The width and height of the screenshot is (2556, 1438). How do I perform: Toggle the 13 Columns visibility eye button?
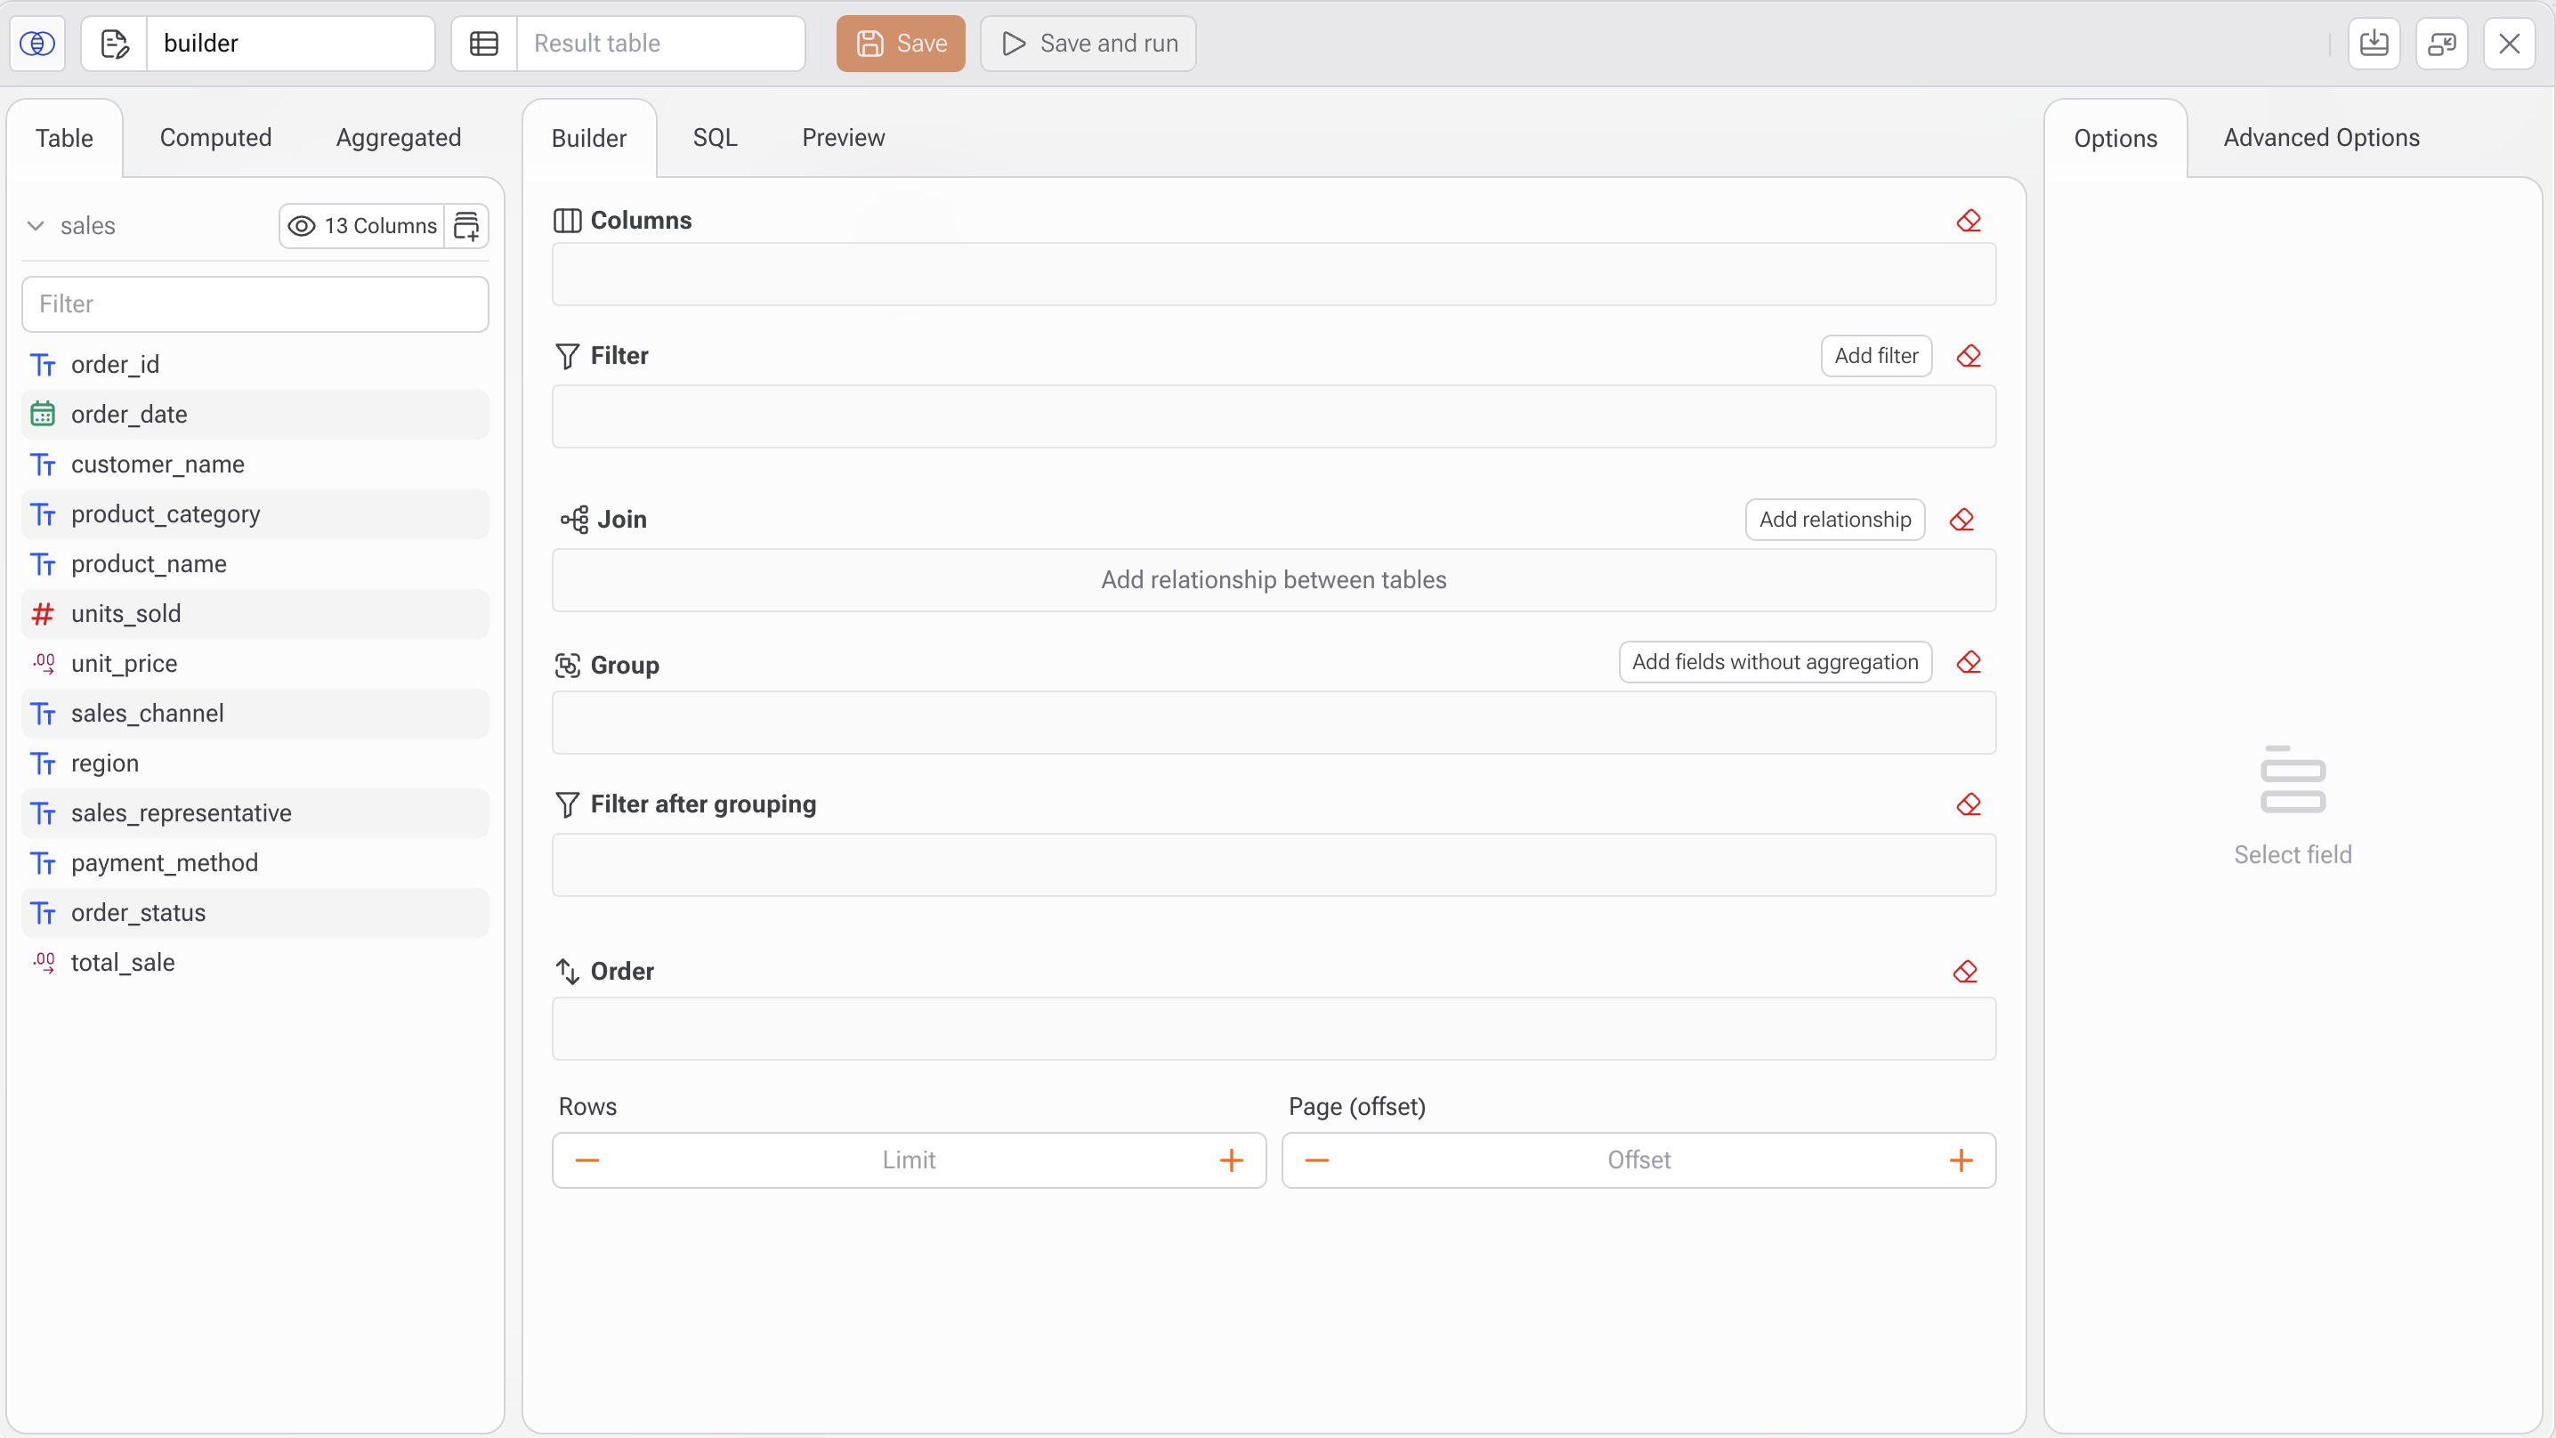(362, 225)
